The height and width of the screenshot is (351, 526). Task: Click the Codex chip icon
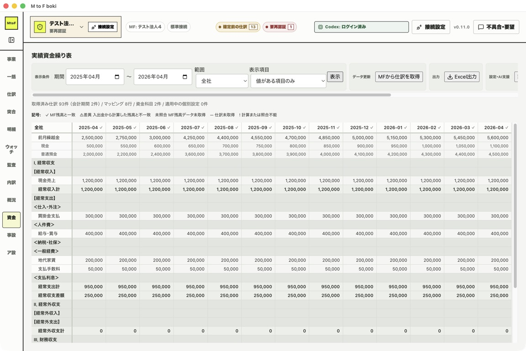321,27
